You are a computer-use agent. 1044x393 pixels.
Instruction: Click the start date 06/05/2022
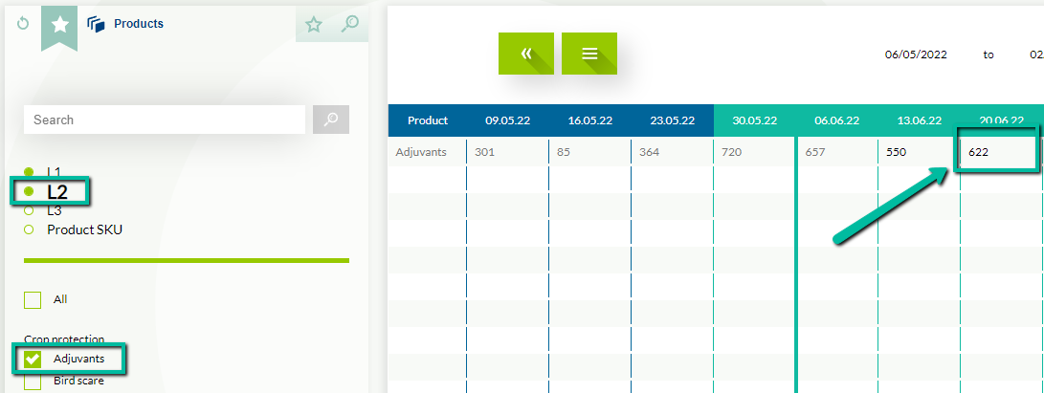click(916, 55)
